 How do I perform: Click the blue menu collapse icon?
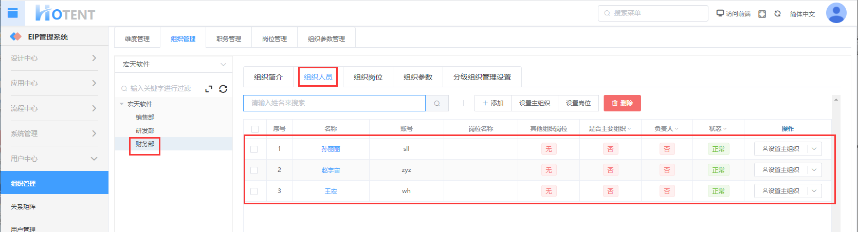(x=12, y=13)
